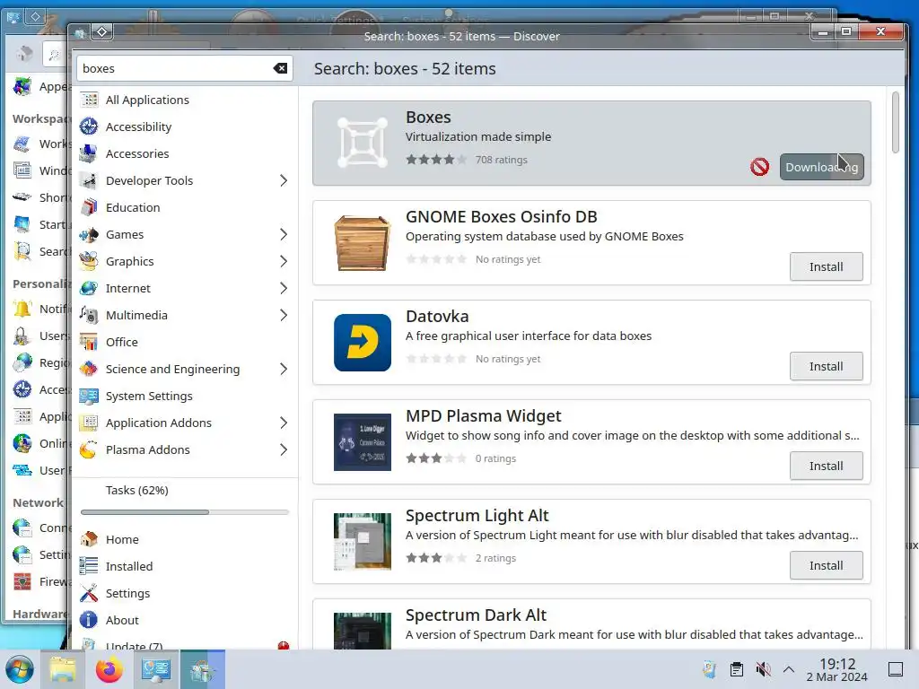This screenshot has width=919, height=689.
Task: Open the Accessibility category
Action: click(x=185, y=126)
